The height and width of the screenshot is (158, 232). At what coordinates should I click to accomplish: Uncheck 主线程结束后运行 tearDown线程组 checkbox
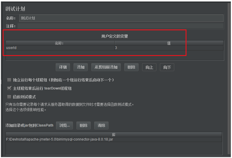click(x=9, y=88)
